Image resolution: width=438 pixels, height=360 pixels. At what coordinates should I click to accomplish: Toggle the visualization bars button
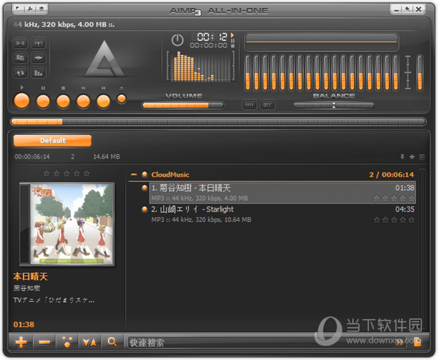pyautogui.click(x=38, y=73)
